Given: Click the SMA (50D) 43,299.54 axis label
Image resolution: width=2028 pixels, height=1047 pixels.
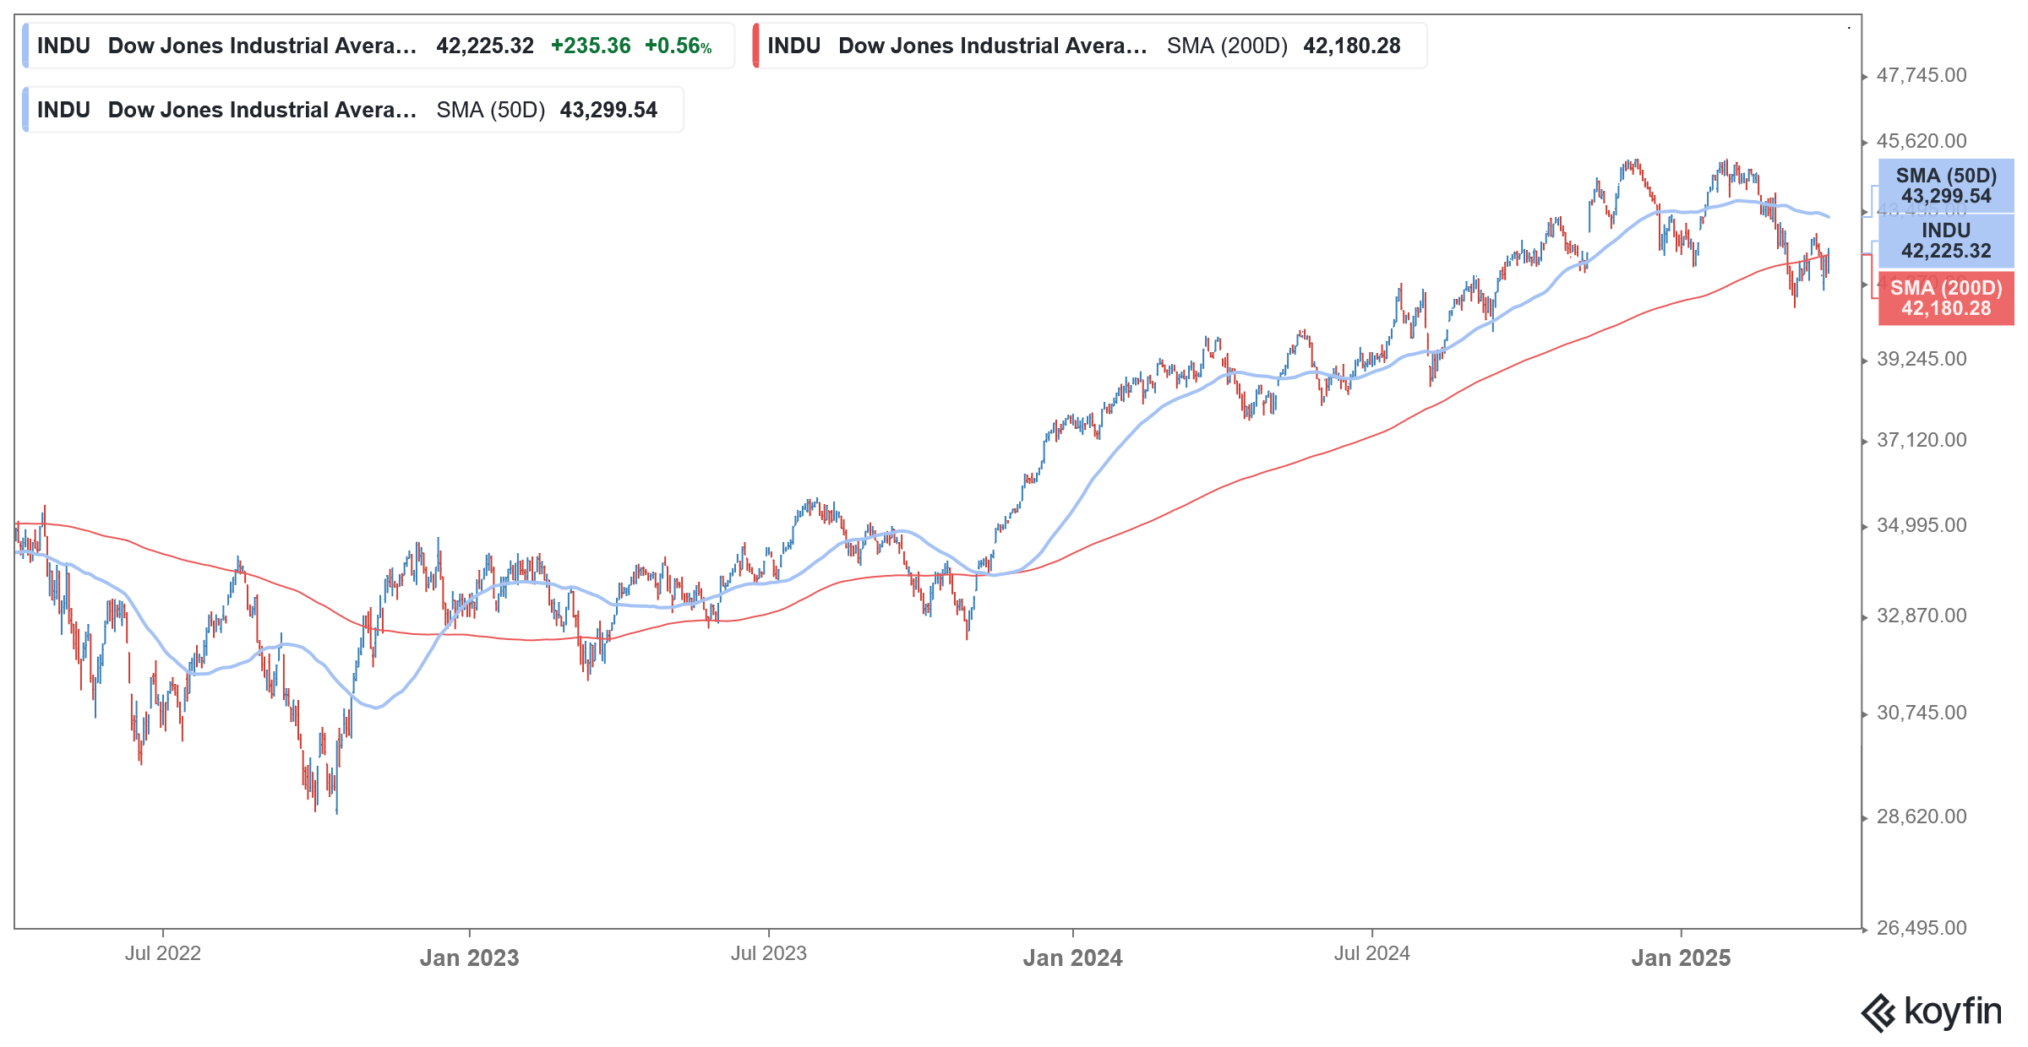Looking at the screenshot, I should [1946, 186].
